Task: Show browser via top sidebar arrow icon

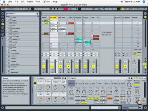Action: tap(3, 14)
